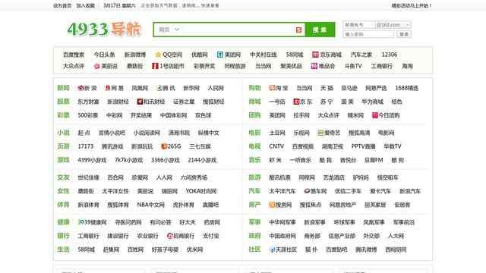The height and width of the screenshot is (273, 486).
Task: Click the main search input field
Action: [238, 30]
